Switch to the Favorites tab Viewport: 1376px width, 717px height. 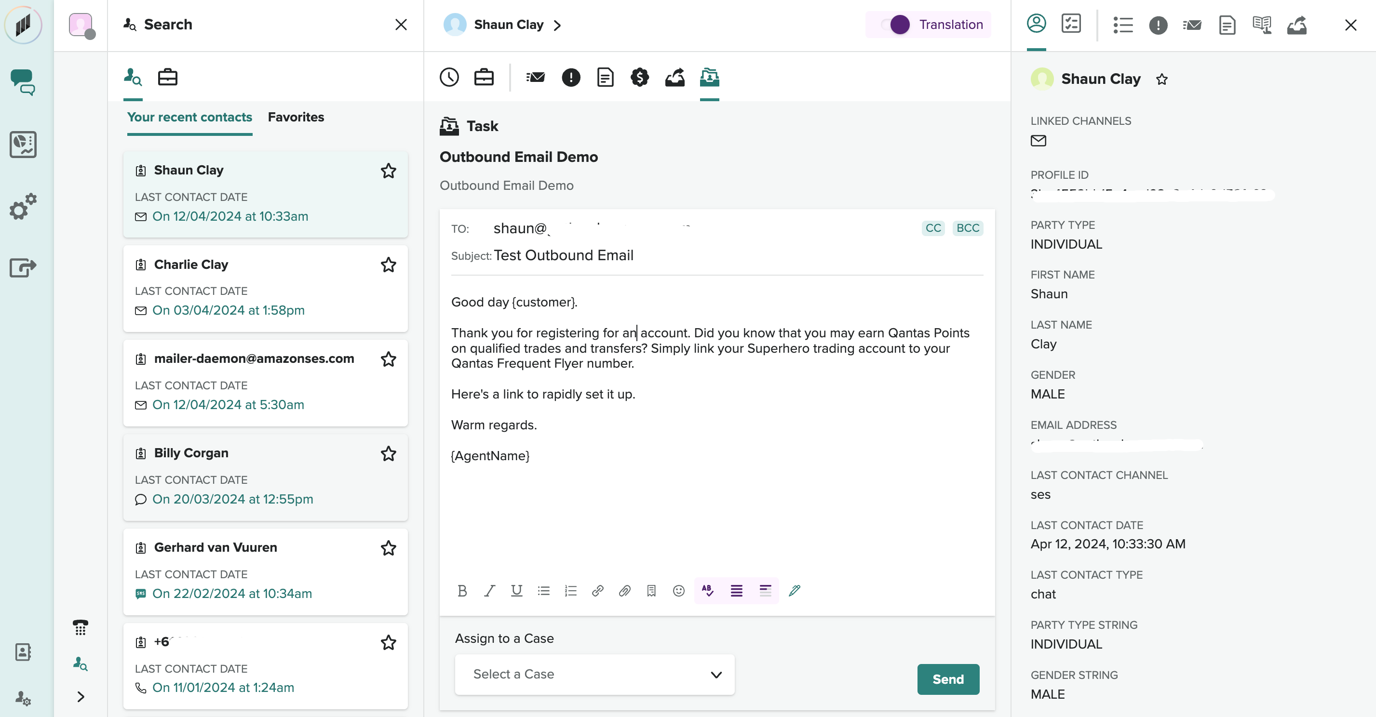[x=296, y=117]
